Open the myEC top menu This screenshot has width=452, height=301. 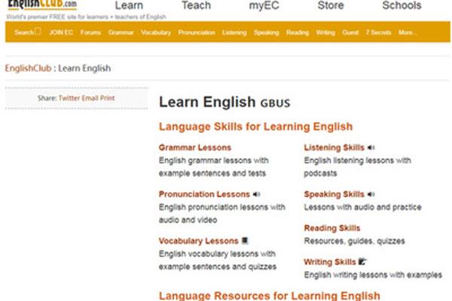point(264,5)
